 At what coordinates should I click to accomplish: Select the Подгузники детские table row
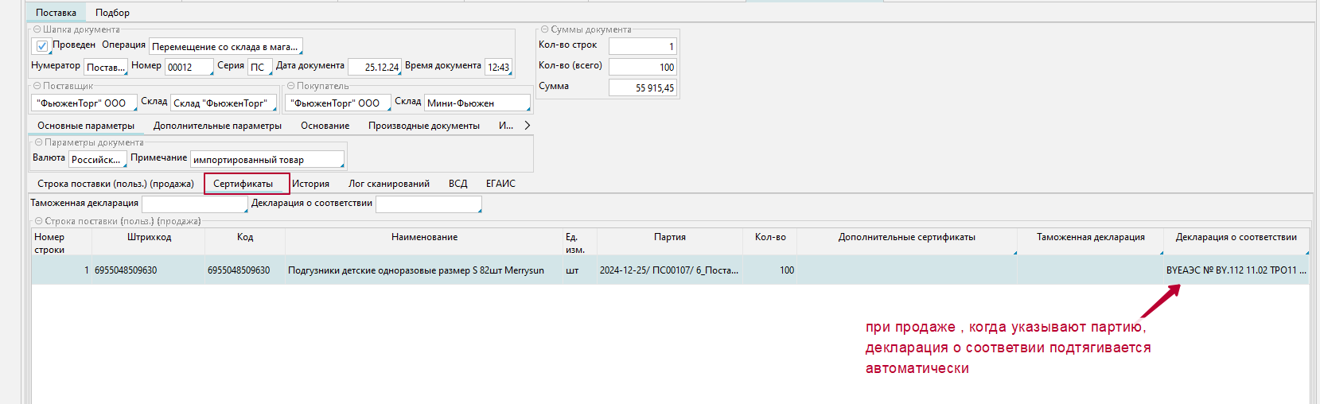click(x=415, y=270)
